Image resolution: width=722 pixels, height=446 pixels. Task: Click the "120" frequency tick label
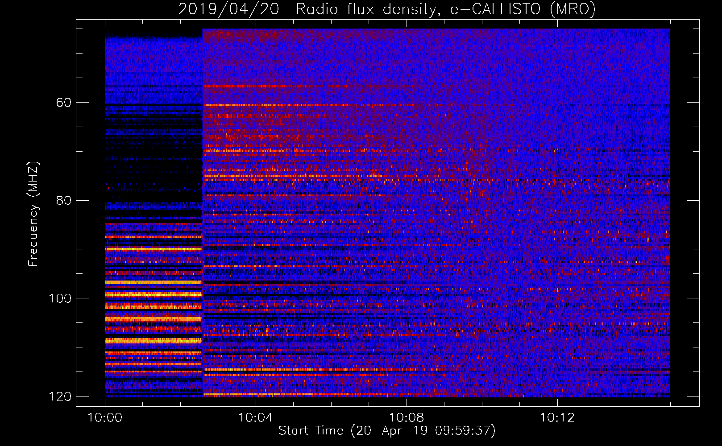60,396
